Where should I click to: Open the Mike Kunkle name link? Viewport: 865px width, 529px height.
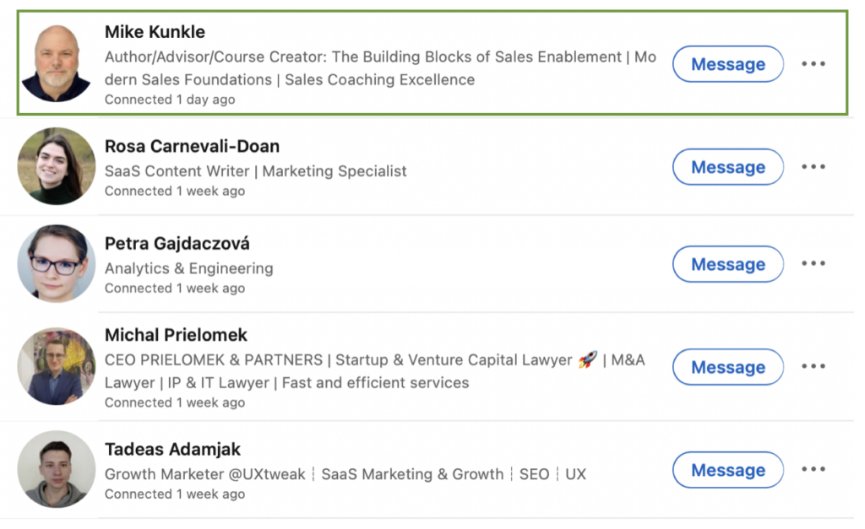(155, 32)
